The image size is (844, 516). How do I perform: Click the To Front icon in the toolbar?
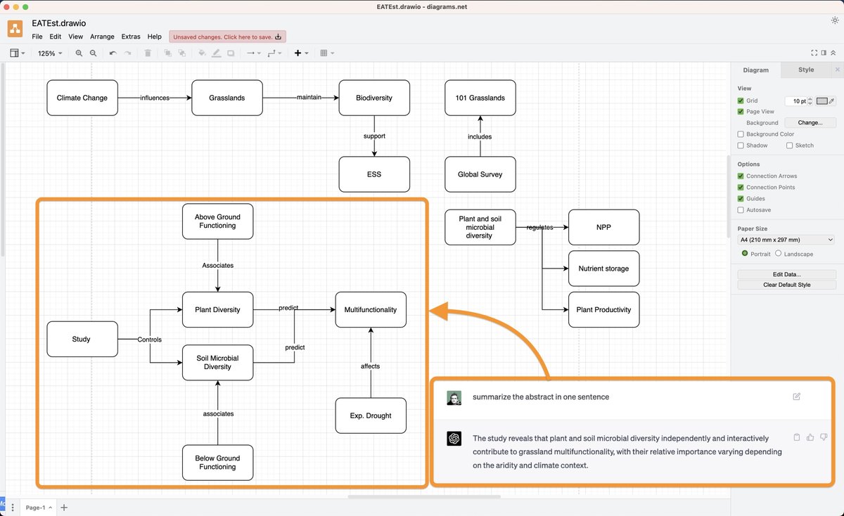(167, 53)
